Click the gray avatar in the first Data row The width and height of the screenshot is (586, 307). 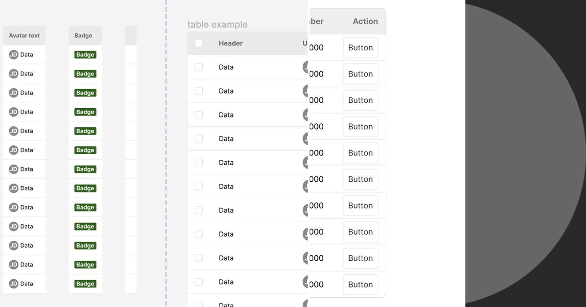point(306,67)
